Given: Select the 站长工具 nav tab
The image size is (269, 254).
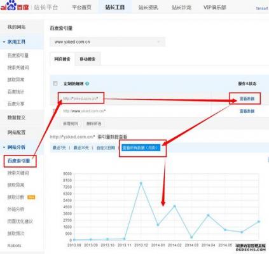Looking at the screenshot, I should pyautogui.click(x=115, y=8).
